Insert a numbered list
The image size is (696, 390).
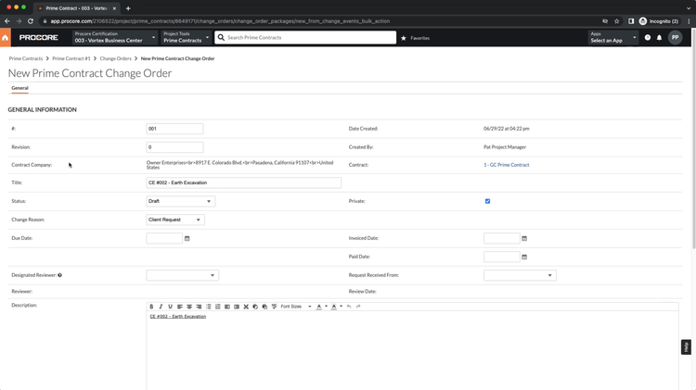(217, 307)
